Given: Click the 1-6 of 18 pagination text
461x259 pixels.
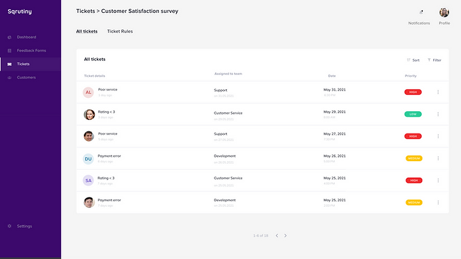Looking at the screenshot, I should coord(261,236).
